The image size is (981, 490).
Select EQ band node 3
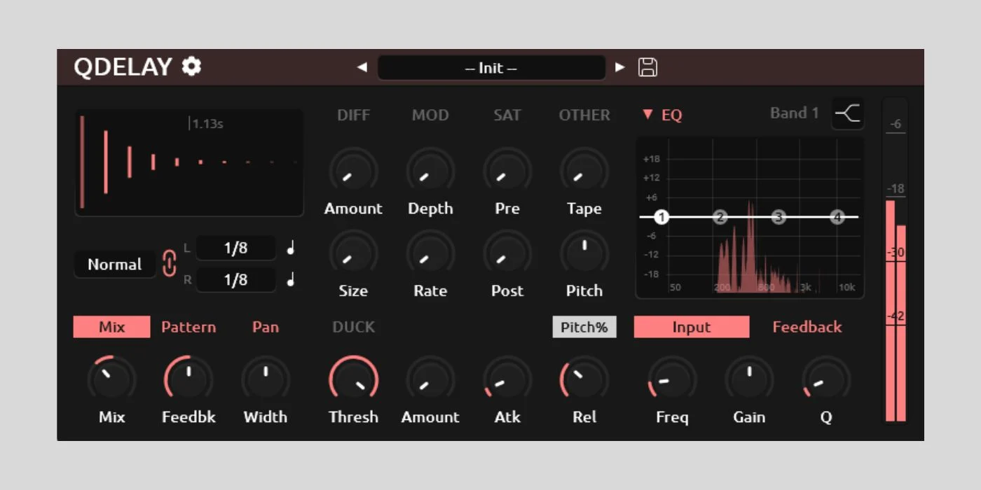coord(778,217)
